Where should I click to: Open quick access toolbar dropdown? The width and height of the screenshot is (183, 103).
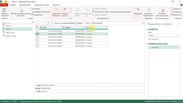pyautogui.click(x=9, y=2)
